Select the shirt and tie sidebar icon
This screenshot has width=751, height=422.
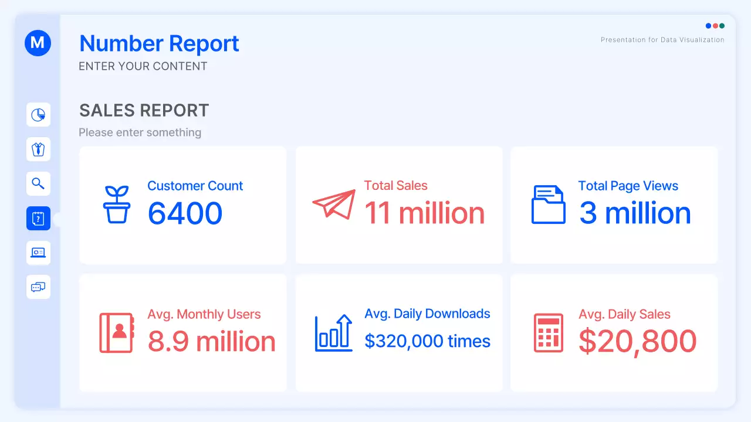point(38,149)
